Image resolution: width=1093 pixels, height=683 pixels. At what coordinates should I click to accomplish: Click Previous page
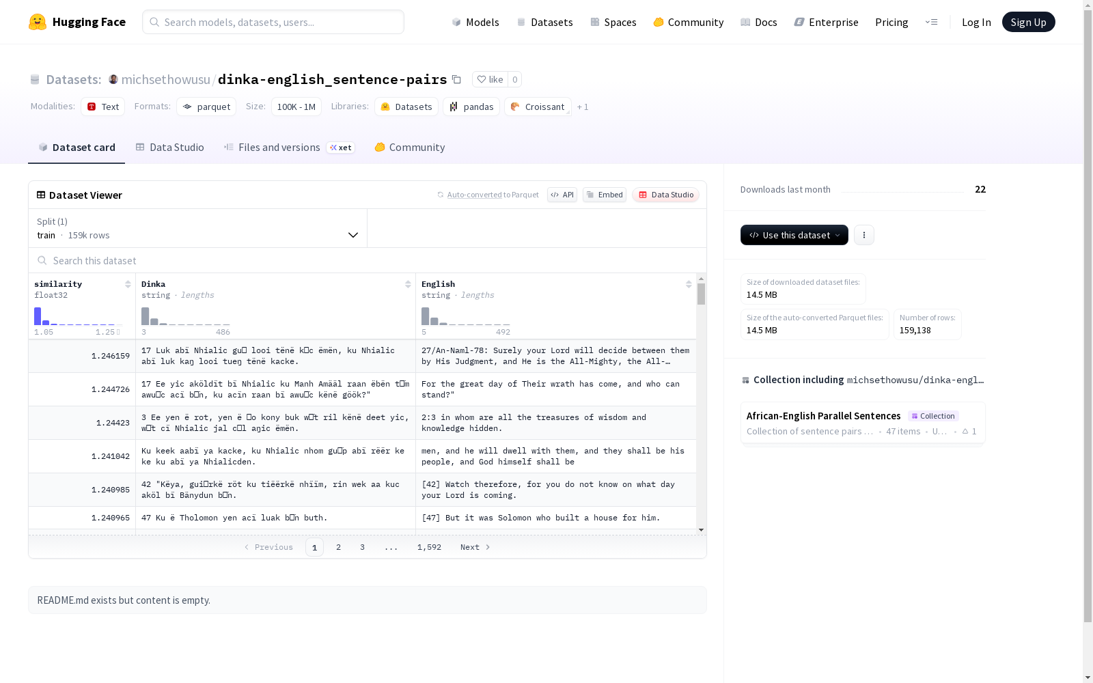coord(268,547)
